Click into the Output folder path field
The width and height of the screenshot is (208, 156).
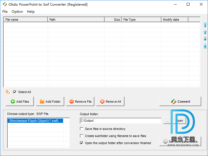click(x=120, y=121)
